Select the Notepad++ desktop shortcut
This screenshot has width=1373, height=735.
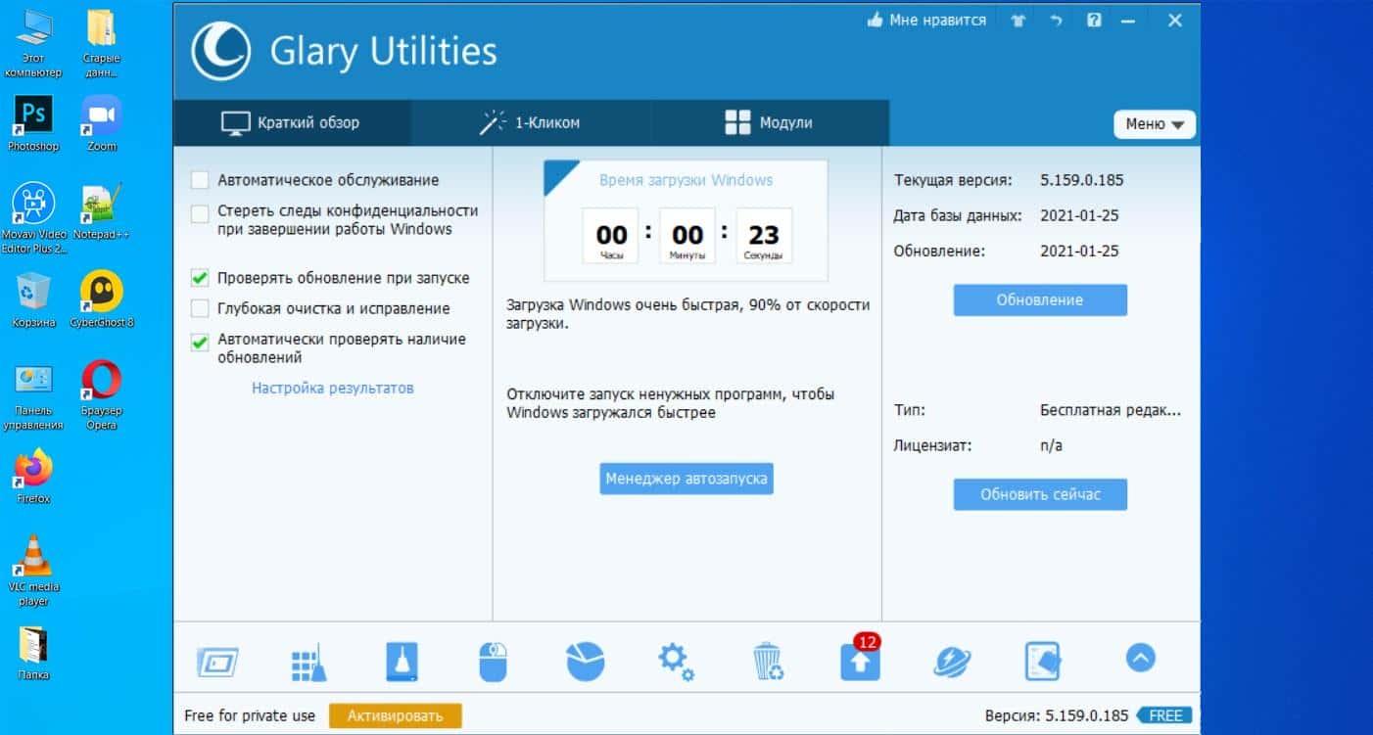coord(102,211)
